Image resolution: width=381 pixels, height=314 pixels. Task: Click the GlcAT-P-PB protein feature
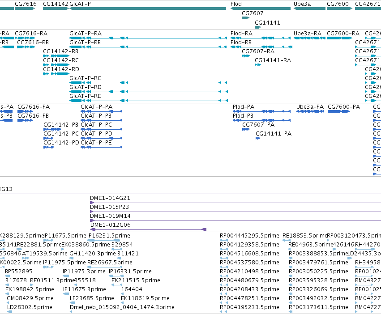coord(101,120)
